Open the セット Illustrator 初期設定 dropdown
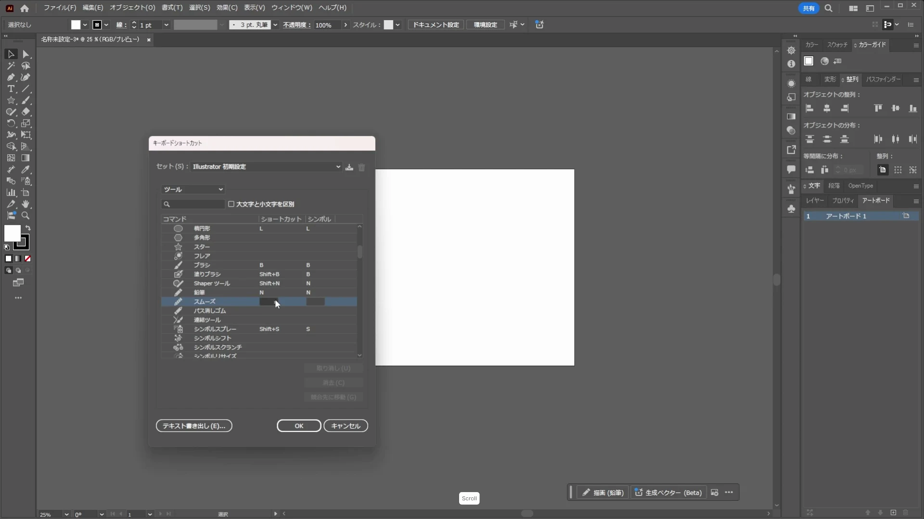 pos(267,167)
